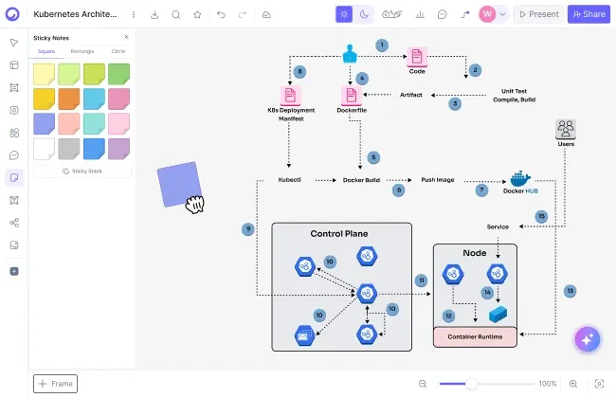This screenshot has height=398, width=616.
Task: Select the Code document icon
Action: [417, 57]
